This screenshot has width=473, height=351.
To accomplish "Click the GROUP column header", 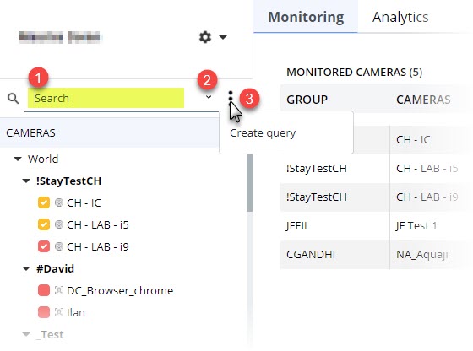I will click(307, 100).
